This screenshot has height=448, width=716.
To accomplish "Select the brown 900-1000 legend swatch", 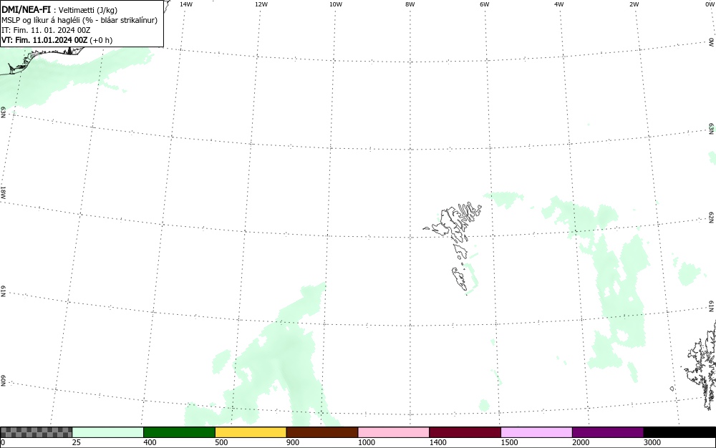I will [322, 432].
